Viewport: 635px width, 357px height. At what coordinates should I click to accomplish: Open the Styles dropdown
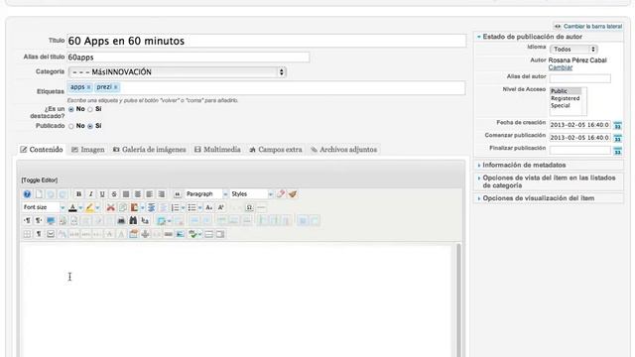[x=251, y=194]
